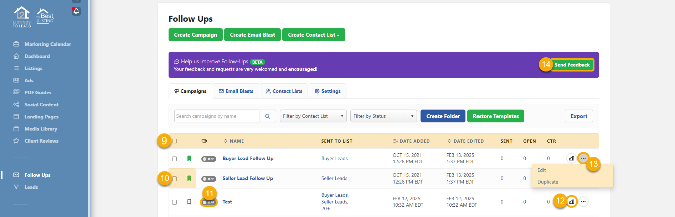The height and width of the screenshot is (217, 675).
Task: Open stats chart icon for Test campaign
Action: 572,202
